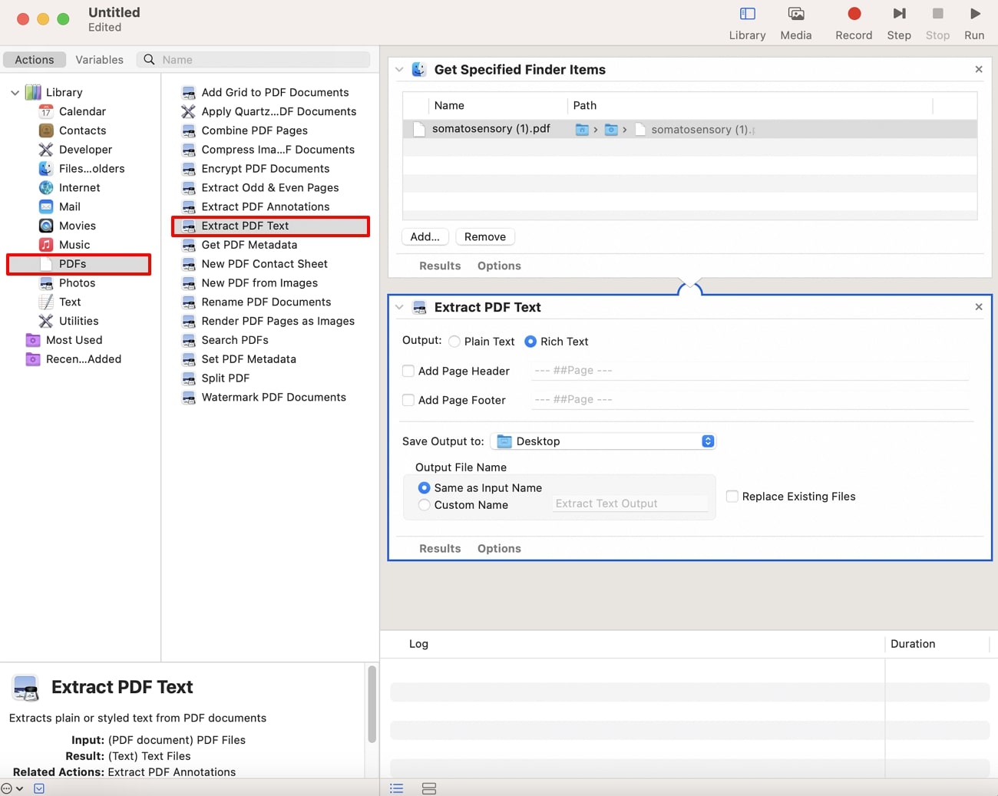
Task: Select Rich Text output option
Action: pyautogui.click(x=530, y=342)
